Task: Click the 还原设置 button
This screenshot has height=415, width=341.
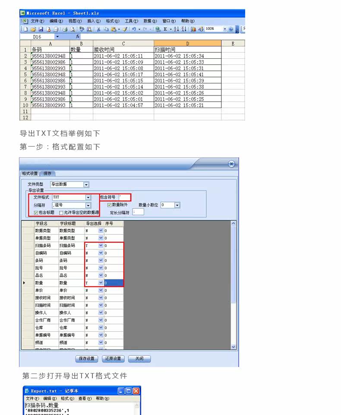Action: coord(113,359)
